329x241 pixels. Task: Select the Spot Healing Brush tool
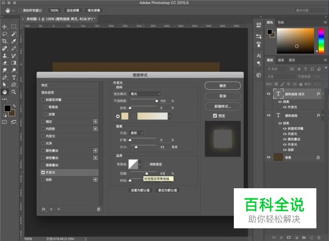click(x=5, y=48)
